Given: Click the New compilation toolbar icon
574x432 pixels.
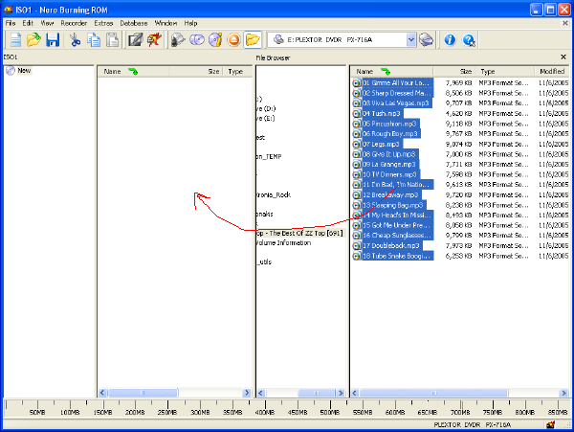Looking at the screenshot, I should click(x=14, y=40).
